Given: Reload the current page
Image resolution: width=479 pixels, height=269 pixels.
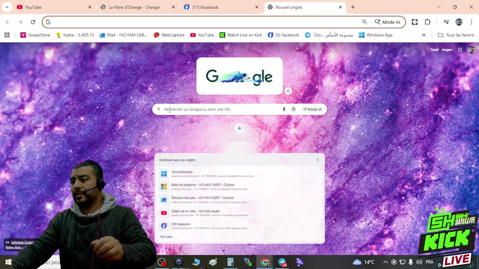Looking at the screenshot, I should (x=33, y=22).
